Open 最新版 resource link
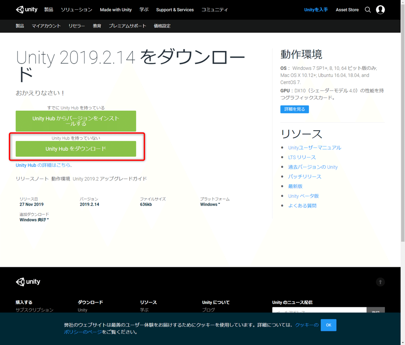405x345 pixels. (x=295, y=186)
